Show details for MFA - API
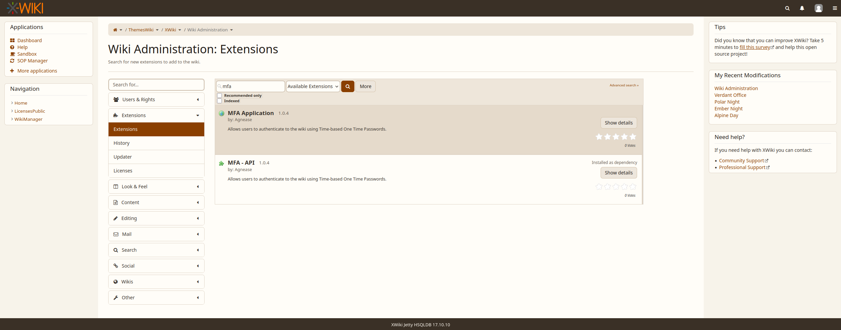Screen dimensions: 841x330 pyautogui.click(x=618, y=173)
